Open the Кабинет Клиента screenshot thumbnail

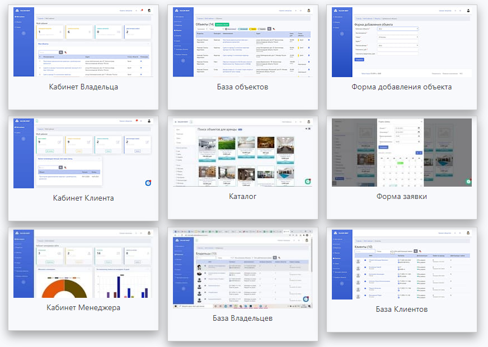[83, 152]
